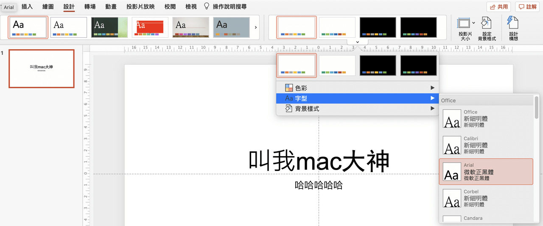The image size is (543, 226).
Task: Click the 設計構想 design ideas icon
Action: point(513,23)
